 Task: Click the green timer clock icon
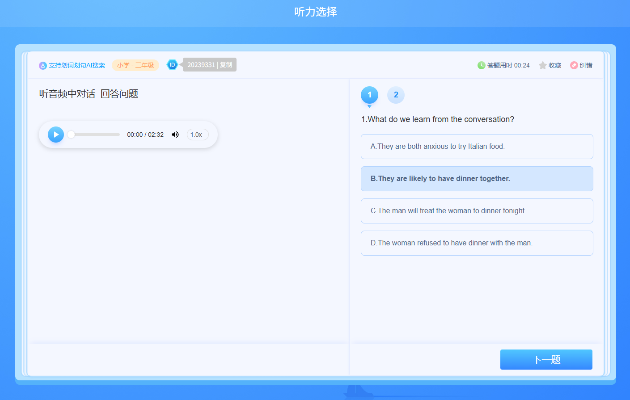(481, 65)
